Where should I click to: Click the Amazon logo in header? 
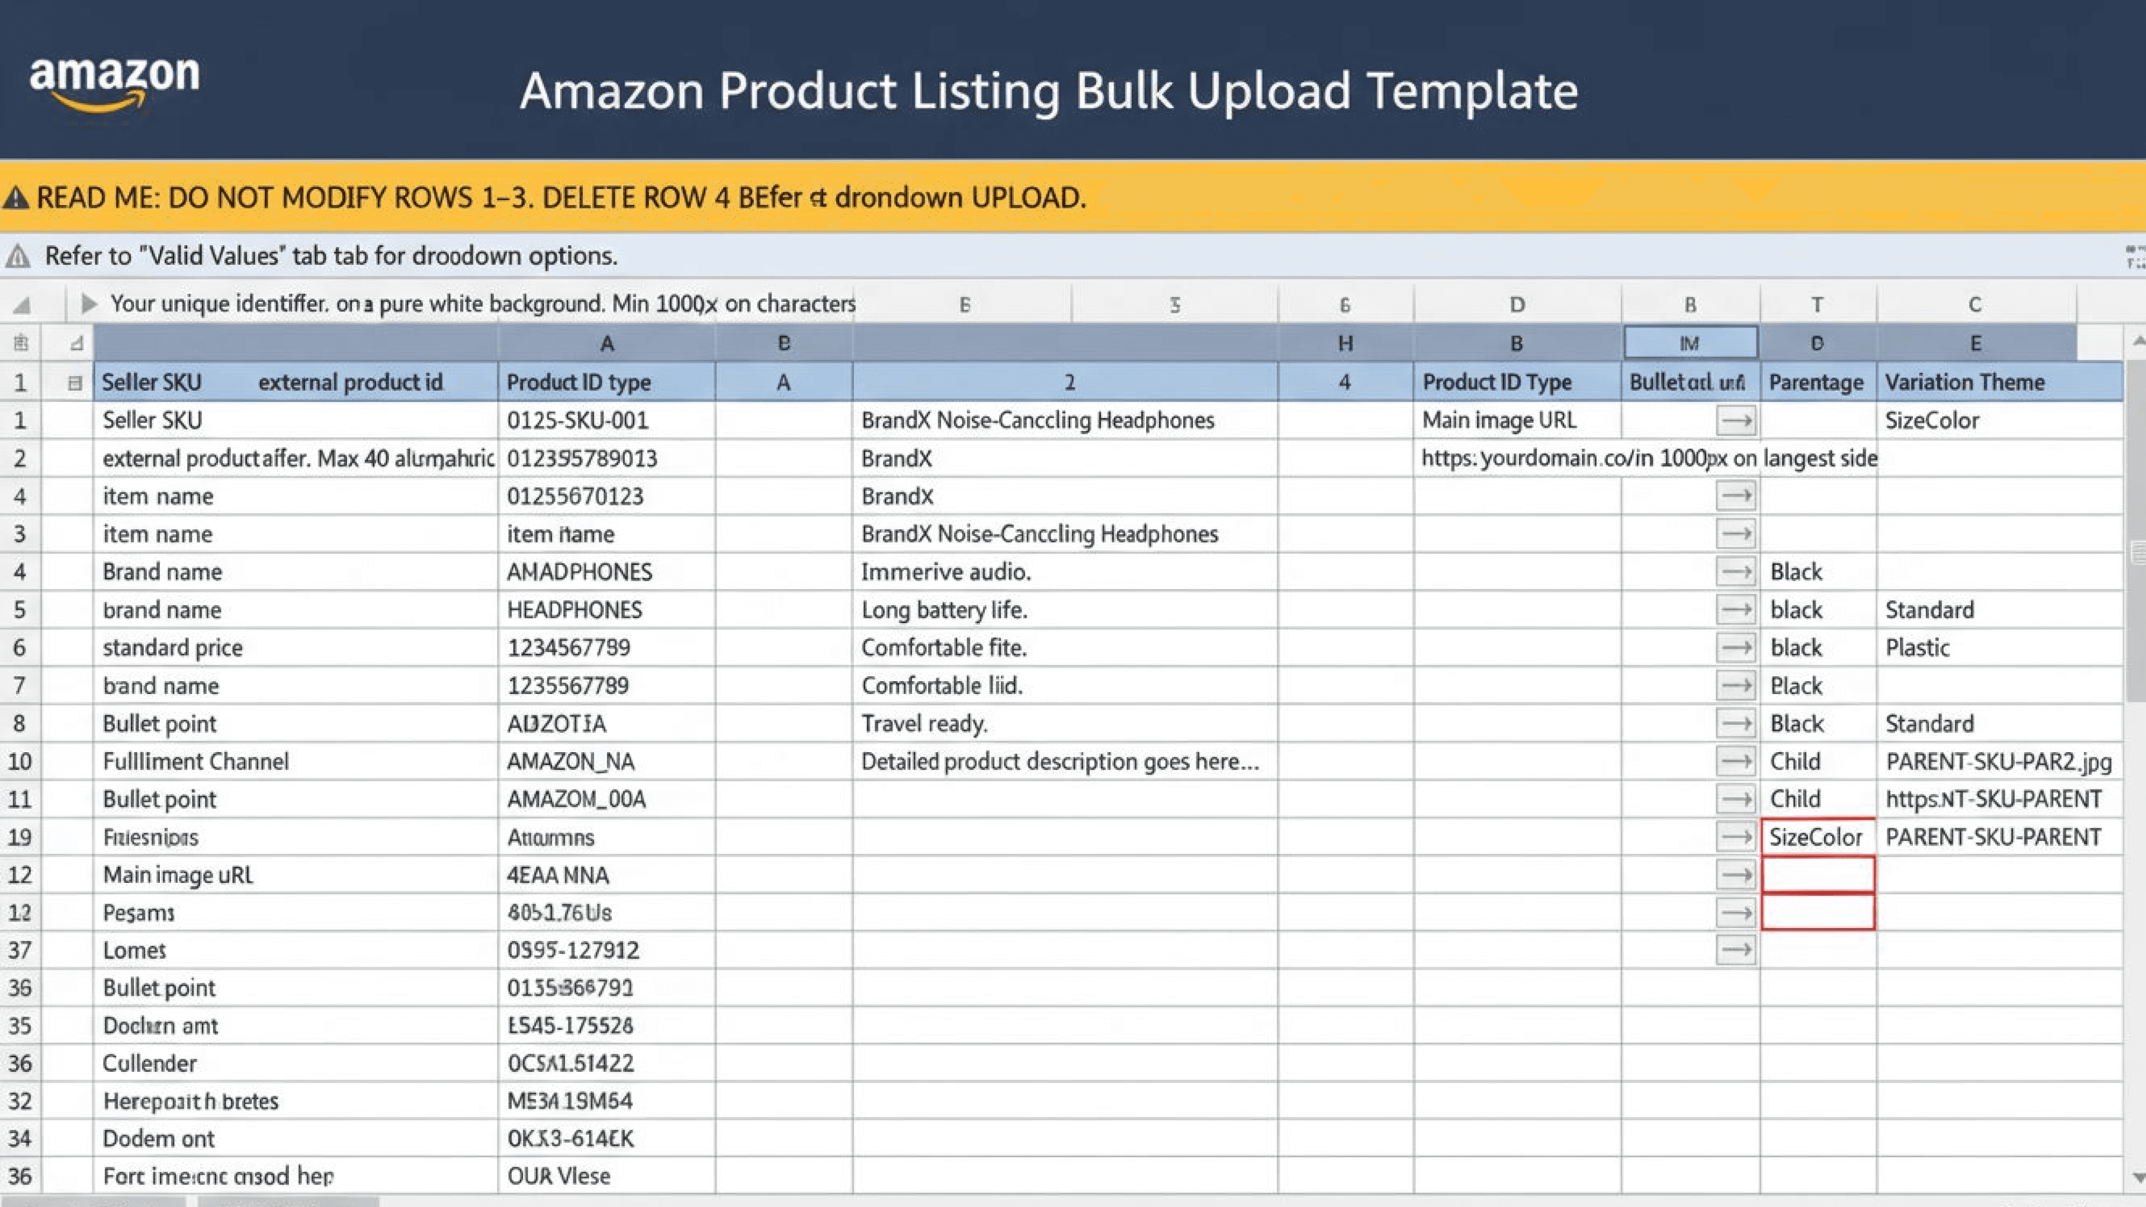(115, 85)
